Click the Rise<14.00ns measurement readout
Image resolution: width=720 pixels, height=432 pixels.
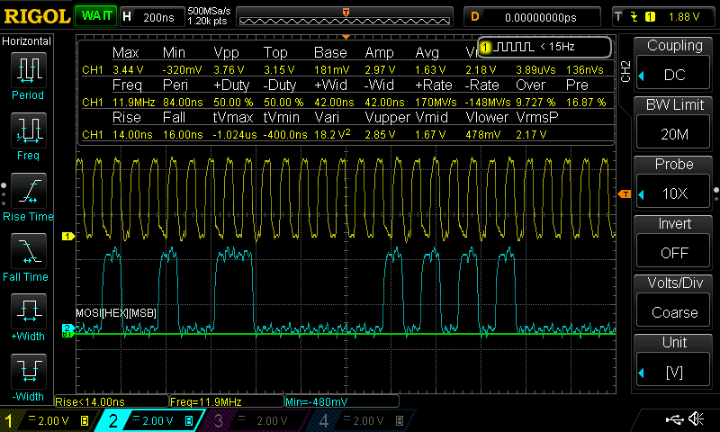point(112,401)
